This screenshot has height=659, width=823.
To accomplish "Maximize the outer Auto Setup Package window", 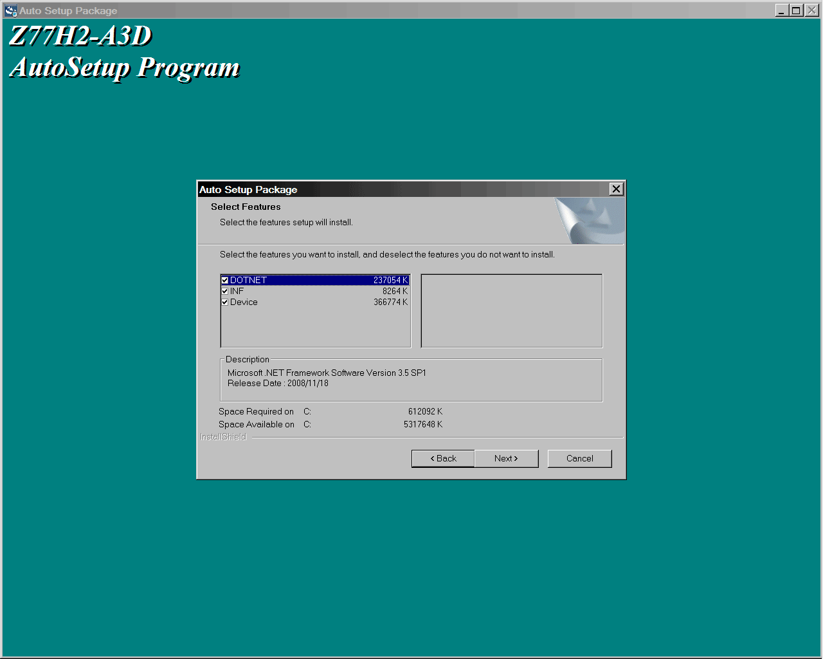I will 796,10.
